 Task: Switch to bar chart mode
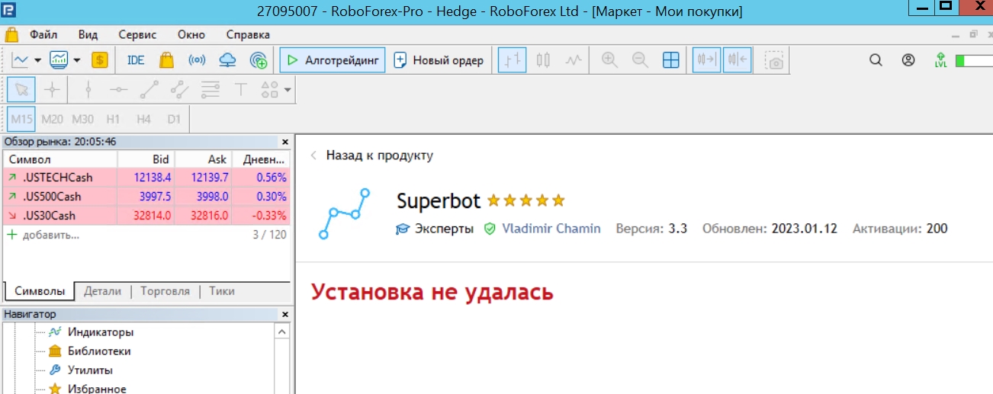512,60
